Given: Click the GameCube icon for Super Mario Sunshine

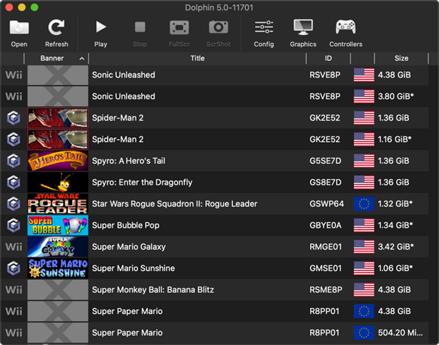Looking at the screenshot, I should [14, 268].
